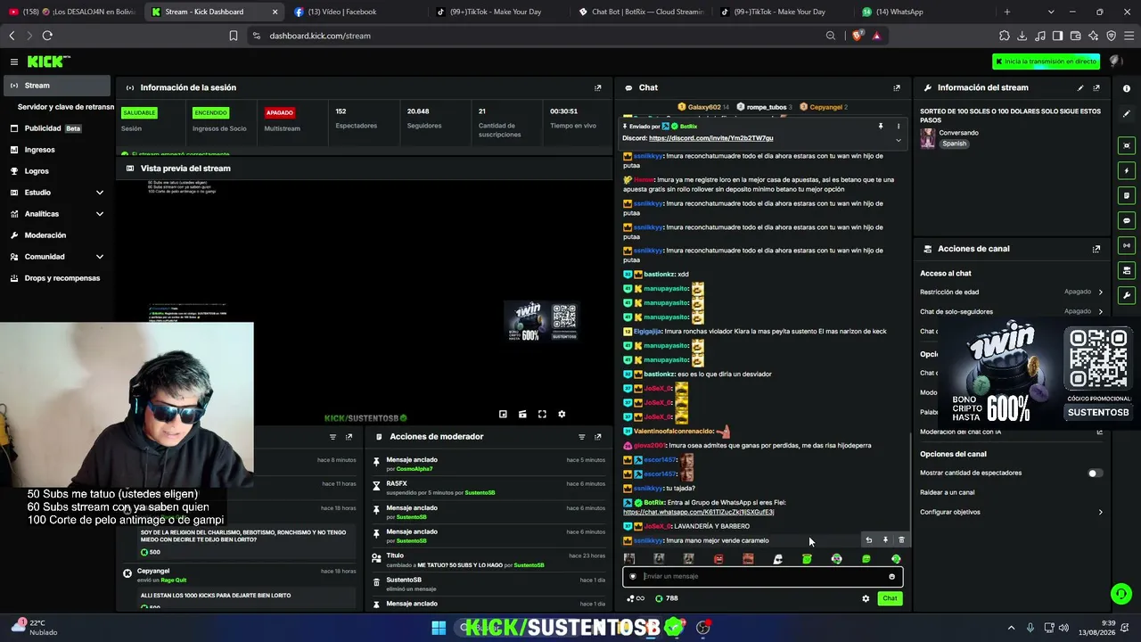Filter the Acciones de moderador list
This screenshot has width=1141, height=642.
coord(581,437)
